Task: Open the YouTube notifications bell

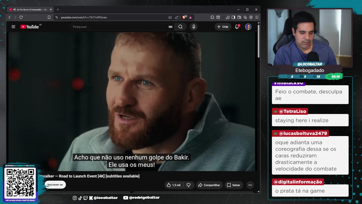Action: (x=237, y=27)
